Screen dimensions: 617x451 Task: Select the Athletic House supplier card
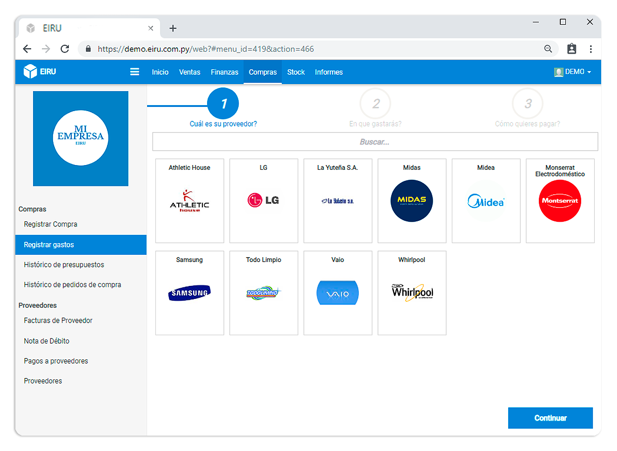coord(189,201)
